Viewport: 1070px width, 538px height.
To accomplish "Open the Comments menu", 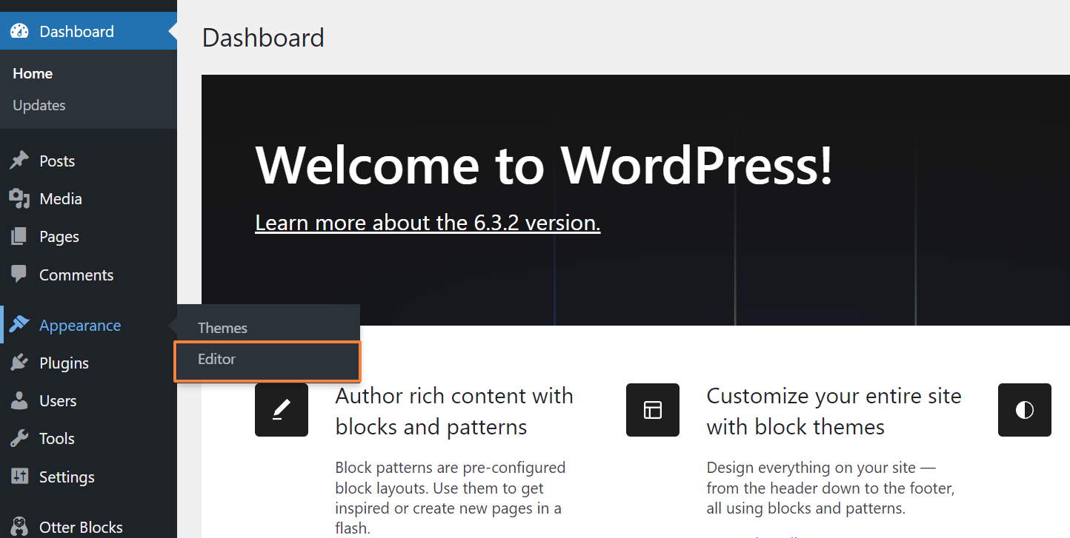I will click(88, 275).
